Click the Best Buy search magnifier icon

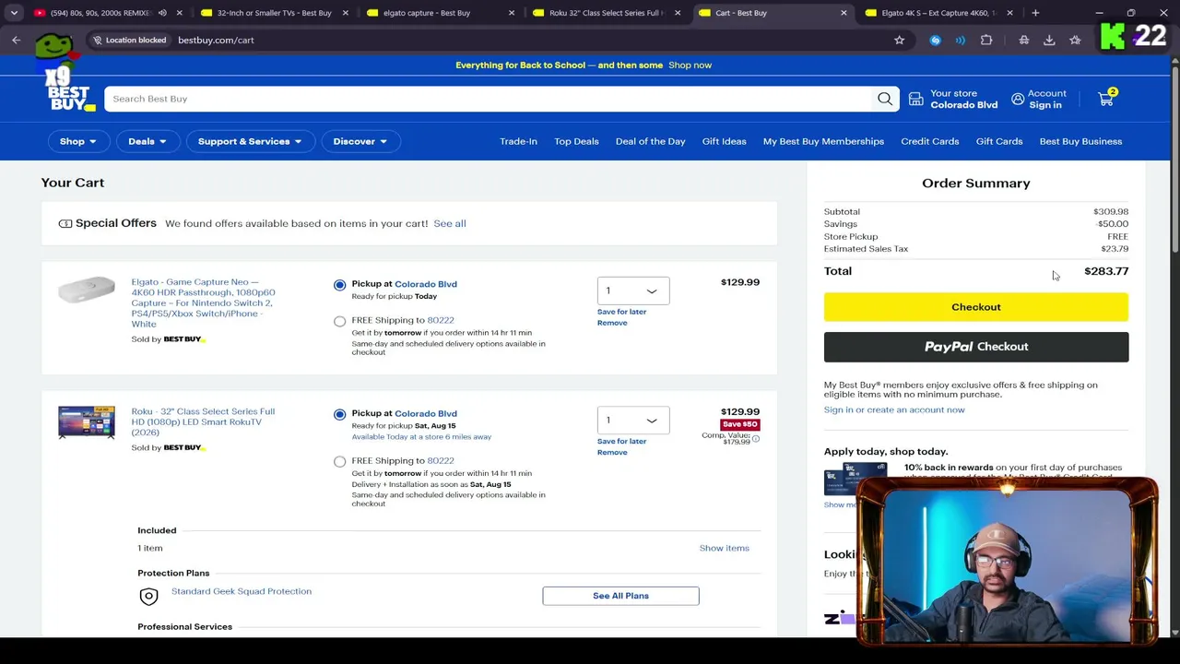[x=885, y=99]
